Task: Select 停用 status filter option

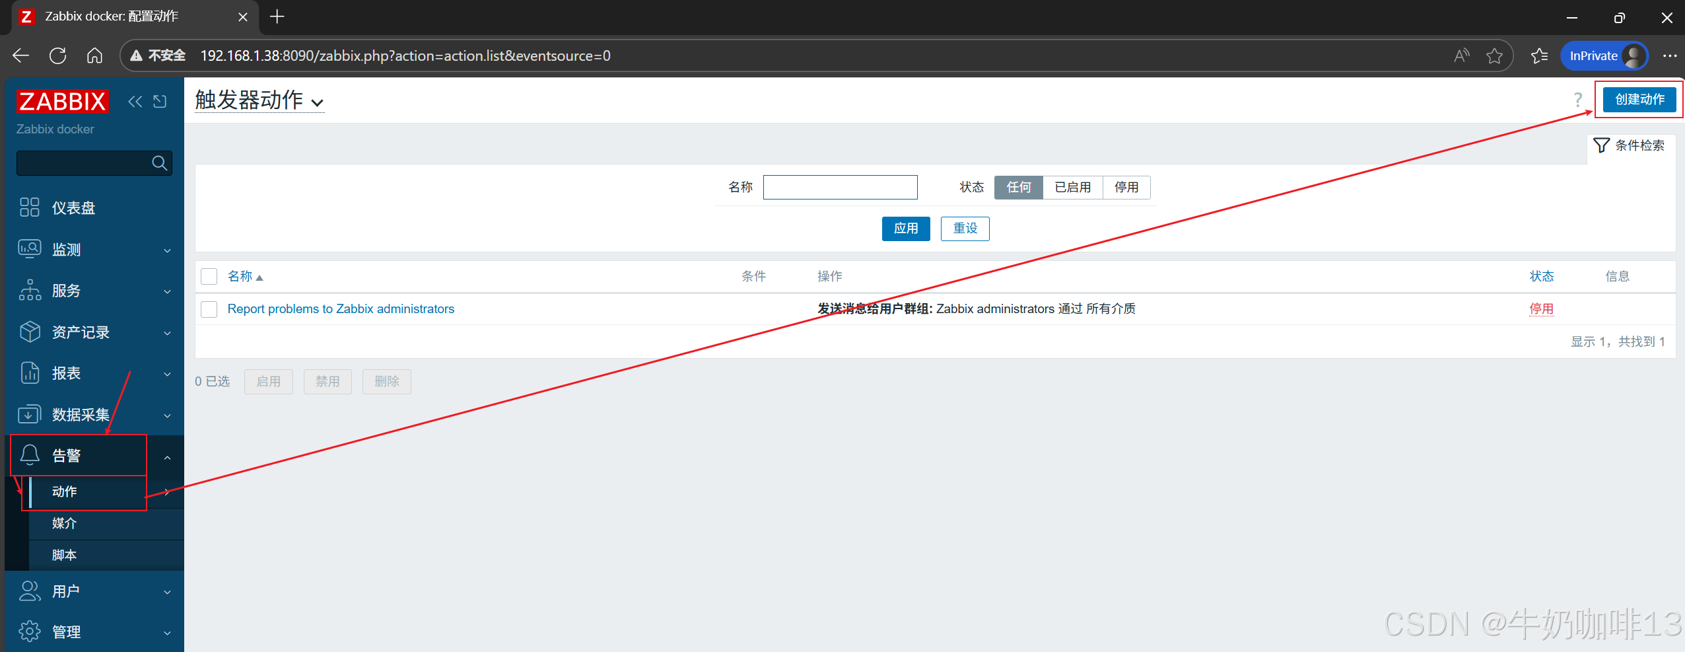Action: [x=1126, y=188]
